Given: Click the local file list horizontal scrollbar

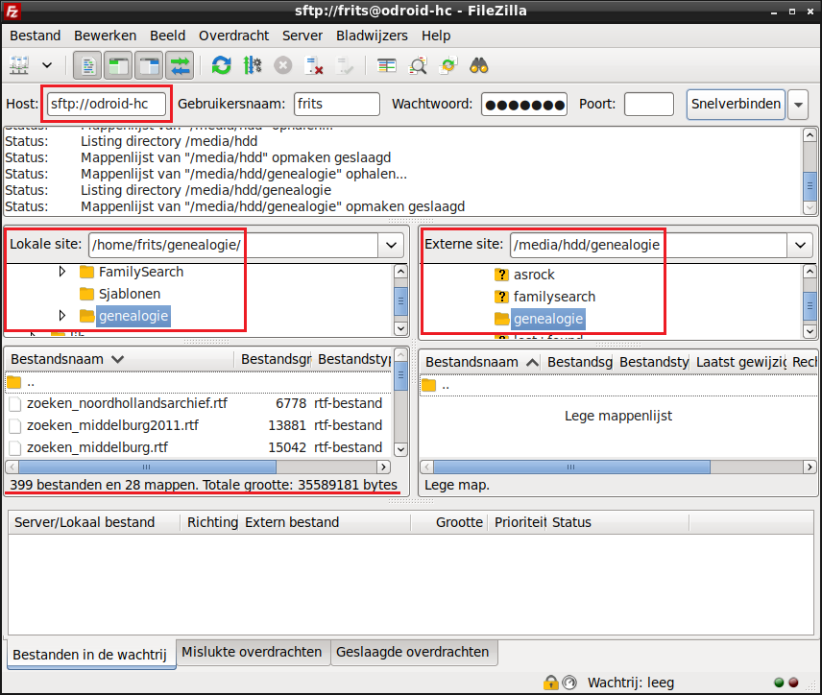Looking at the screenshot, I should point(199,467).
